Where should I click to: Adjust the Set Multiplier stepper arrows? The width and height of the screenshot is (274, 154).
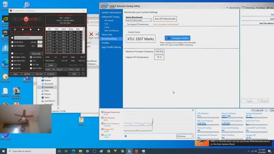40,46
